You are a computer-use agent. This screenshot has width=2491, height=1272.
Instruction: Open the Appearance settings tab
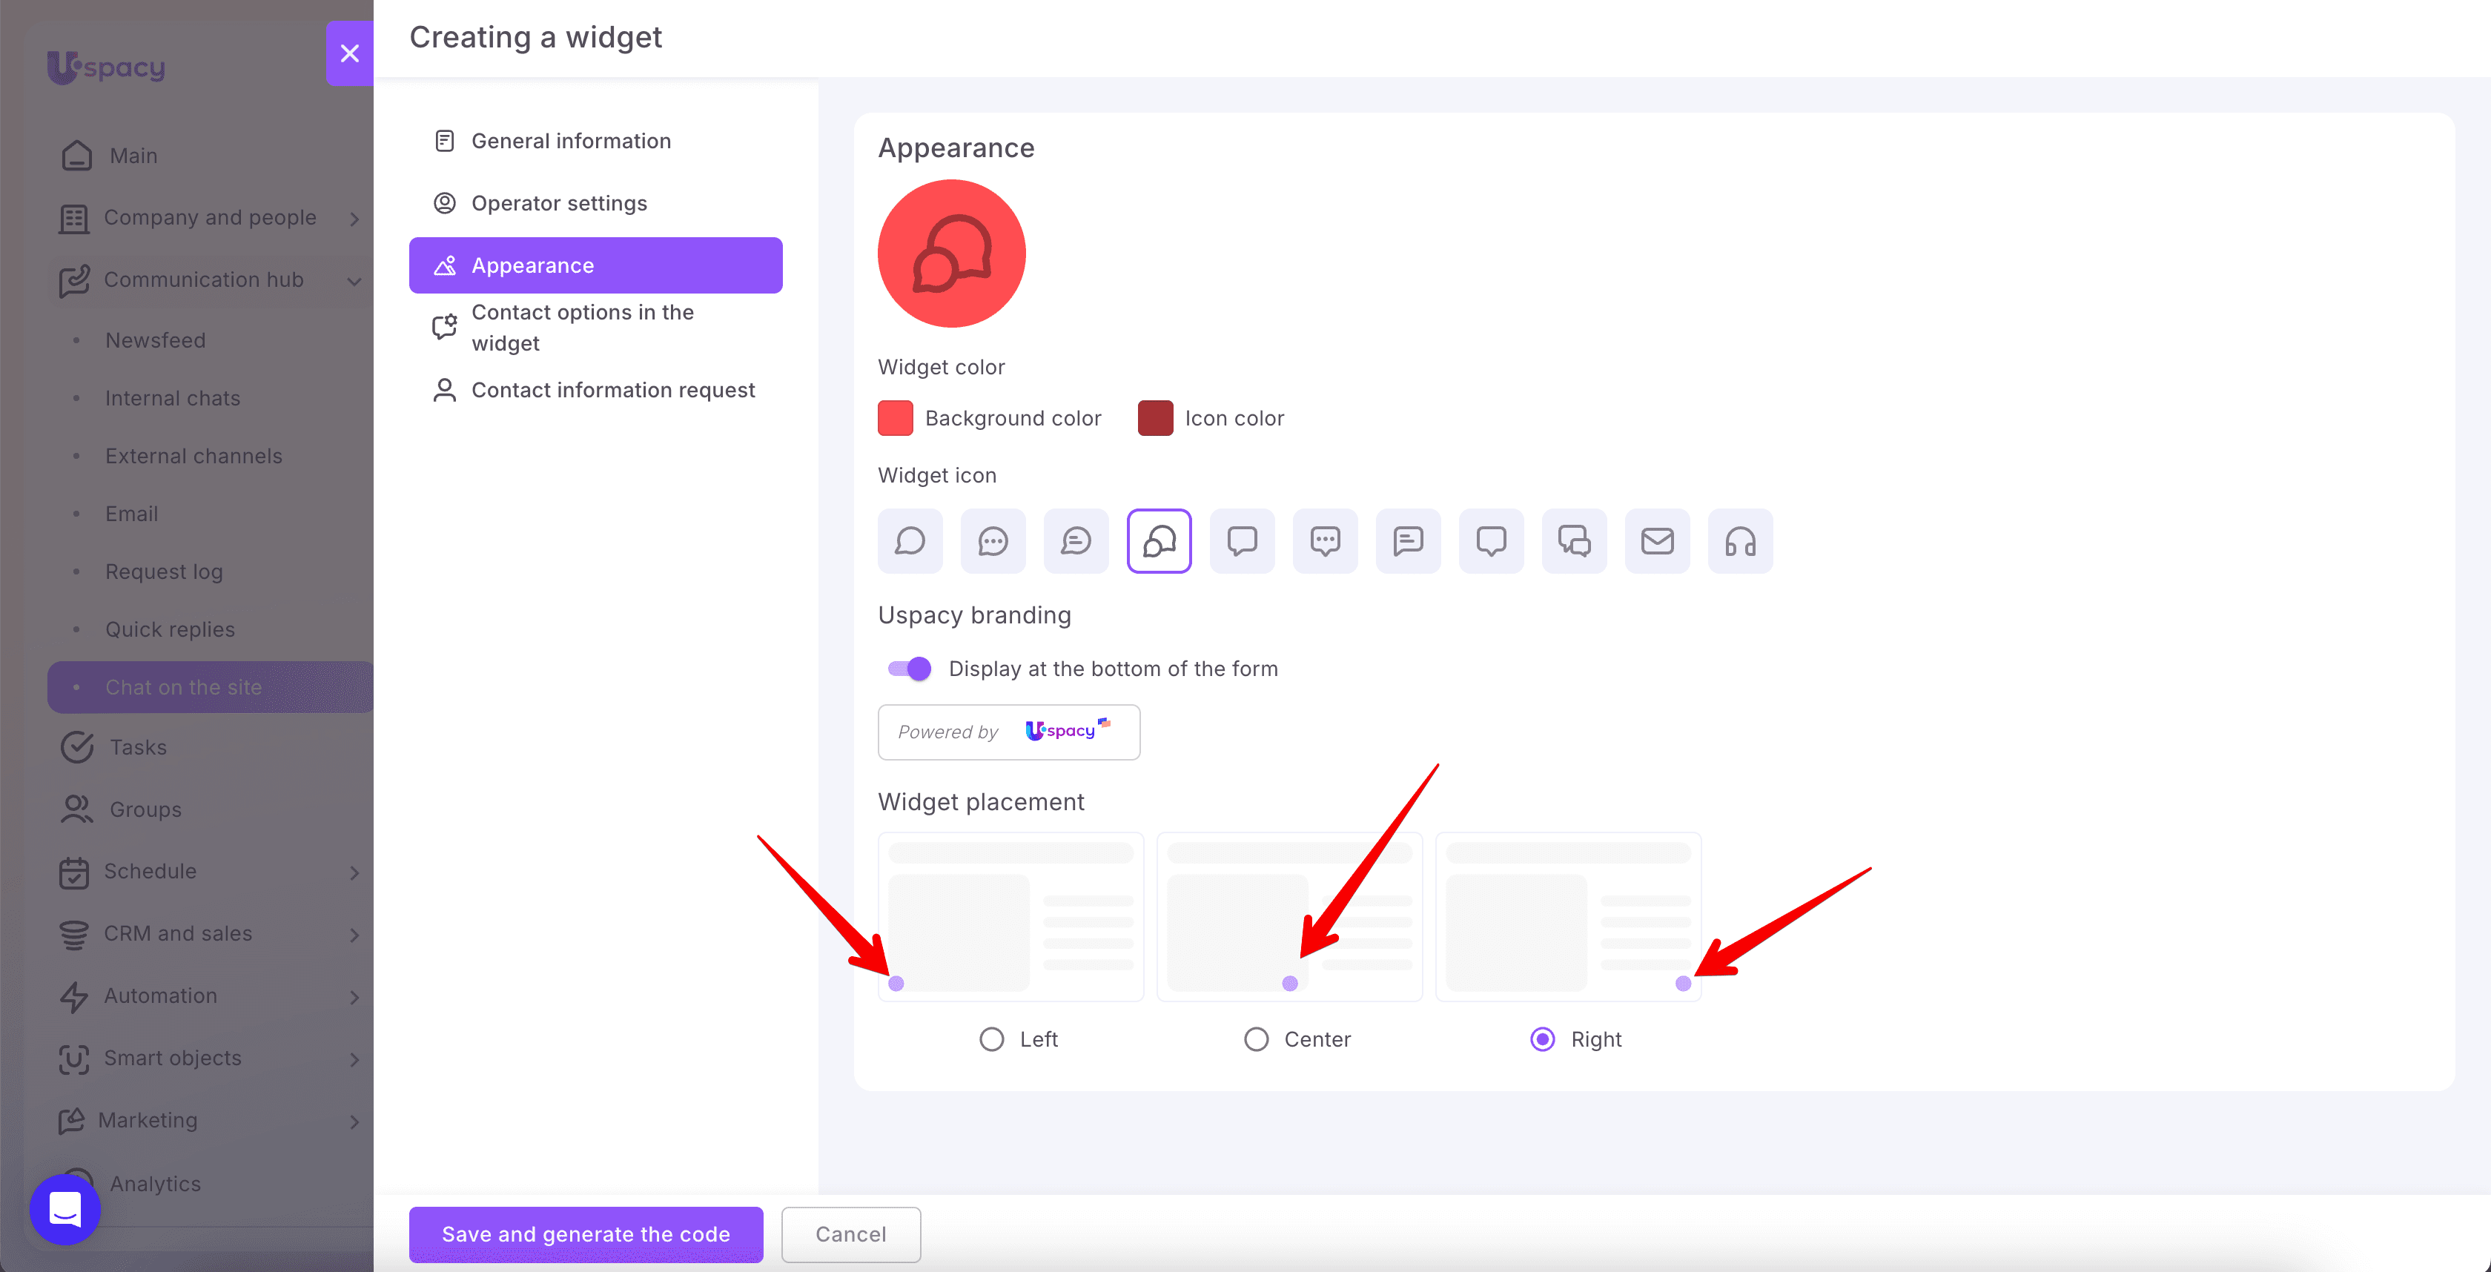pyautogui.click(x=595, y=266)
